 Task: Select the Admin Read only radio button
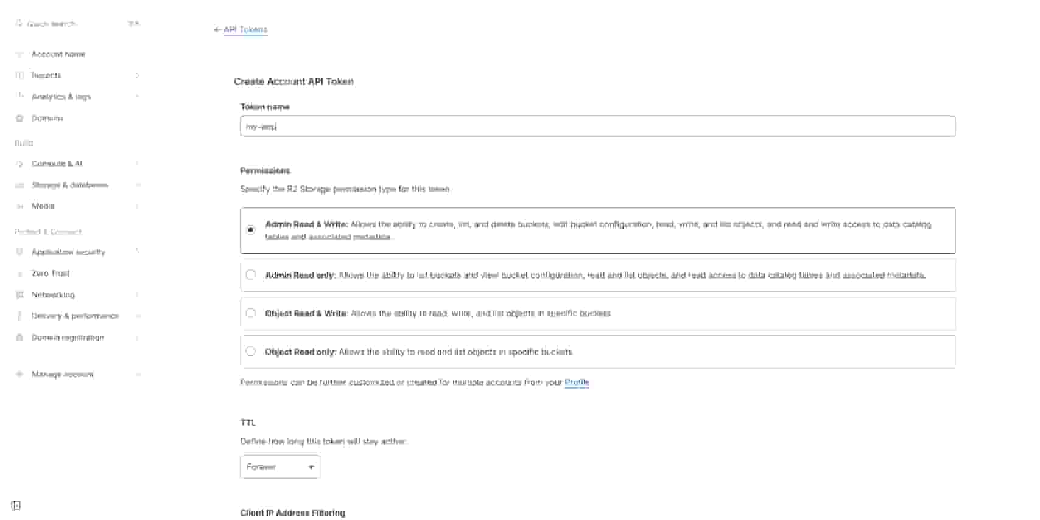pyautogui.click(x=251, y=275)
